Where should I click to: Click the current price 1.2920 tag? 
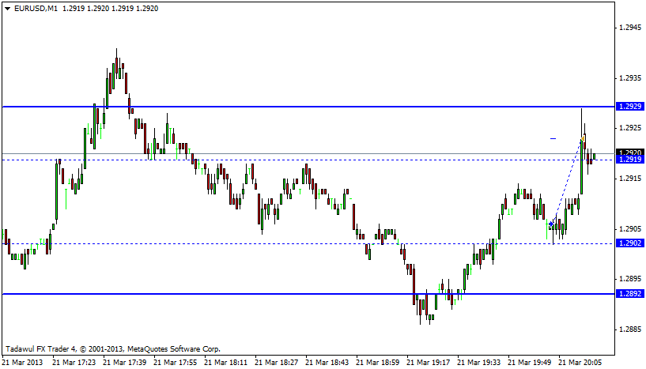click(630, 152)
